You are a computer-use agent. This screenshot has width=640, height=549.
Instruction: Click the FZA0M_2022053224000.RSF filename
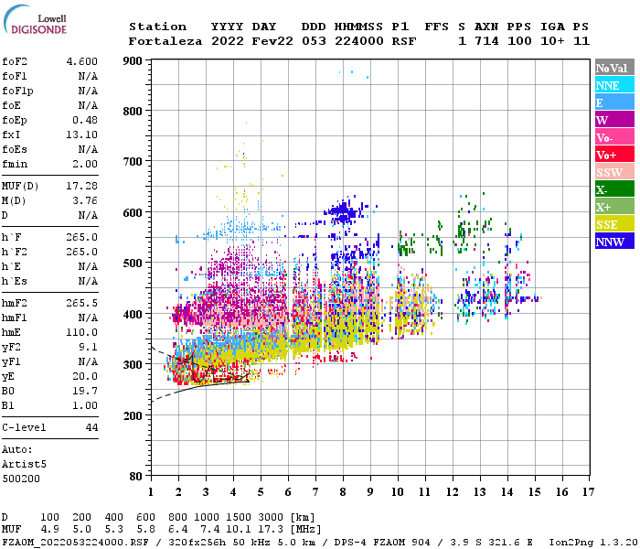76,543
